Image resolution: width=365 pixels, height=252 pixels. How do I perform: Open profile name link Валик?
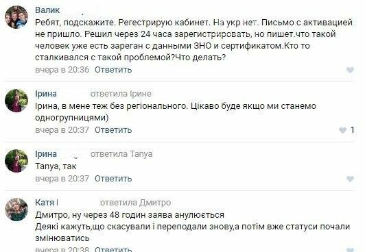pyautogui.click(x=47, y=10)
